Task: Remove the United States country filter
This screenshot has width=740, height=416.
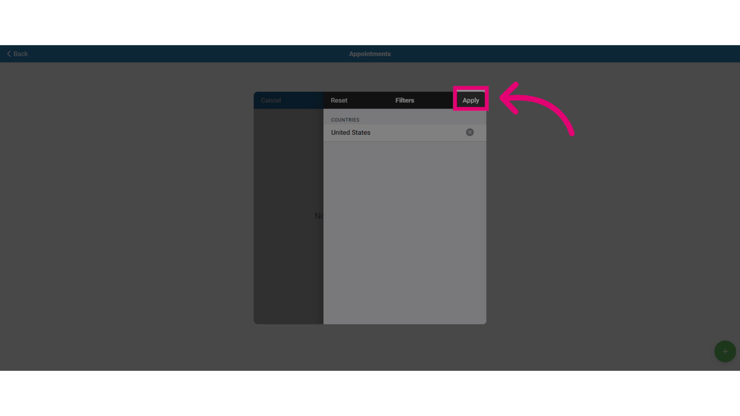Action: tap(469, 132)
